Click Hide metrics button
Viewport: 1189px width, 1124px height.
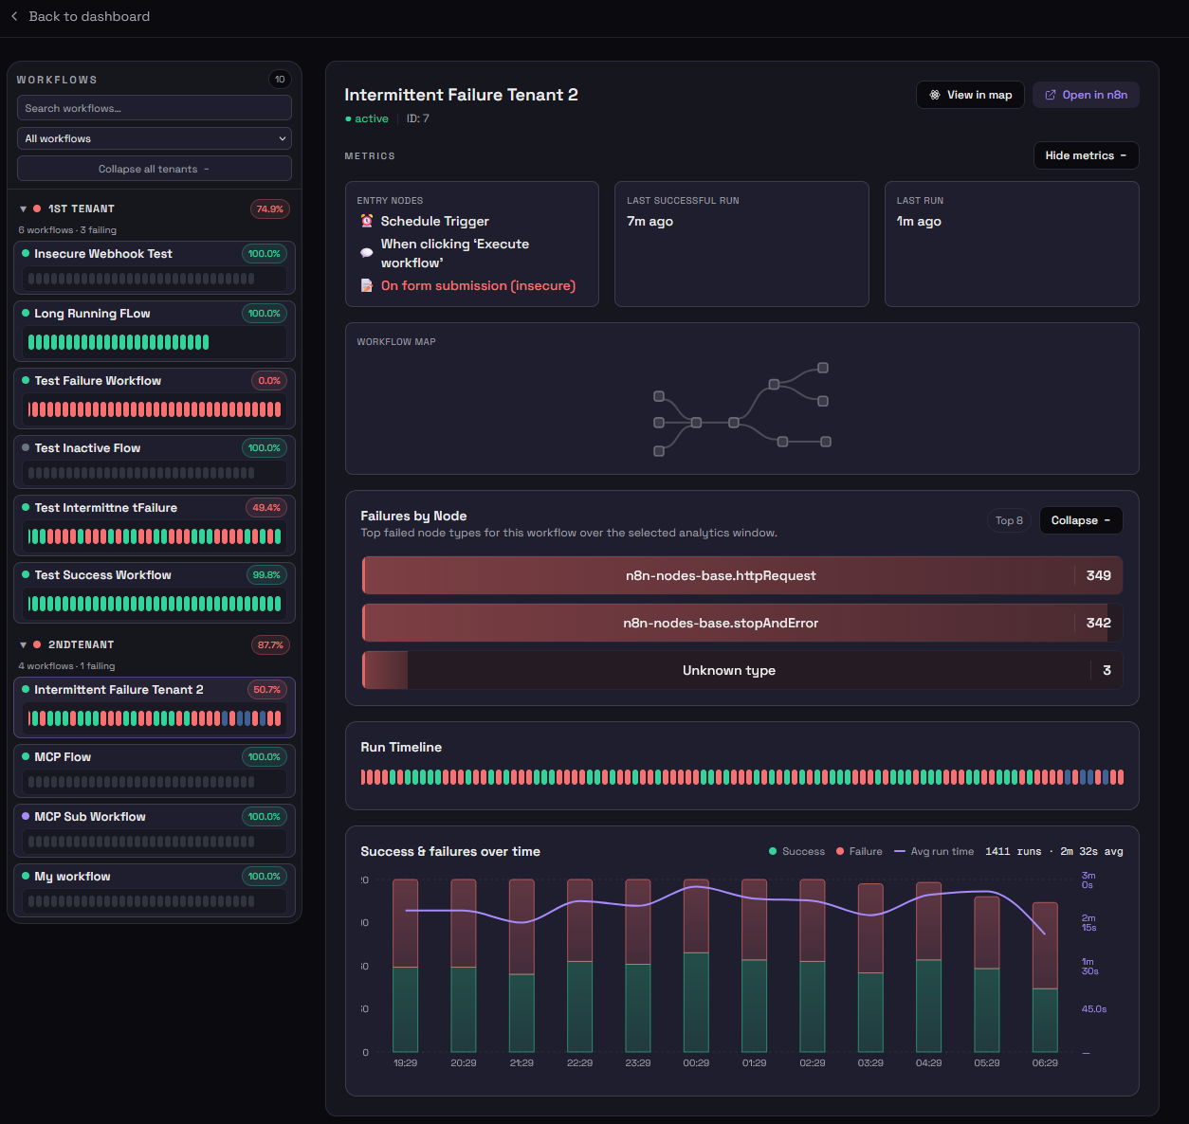click(1086, 155)
